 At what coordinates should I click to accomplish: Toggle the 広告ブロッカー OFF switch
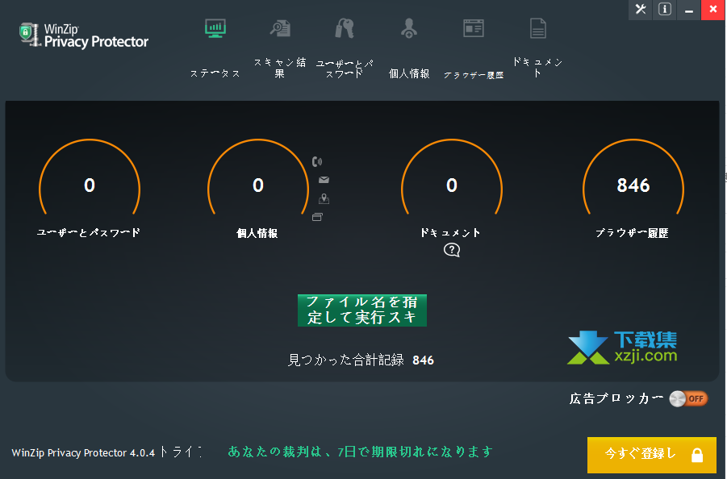[688, 399]
